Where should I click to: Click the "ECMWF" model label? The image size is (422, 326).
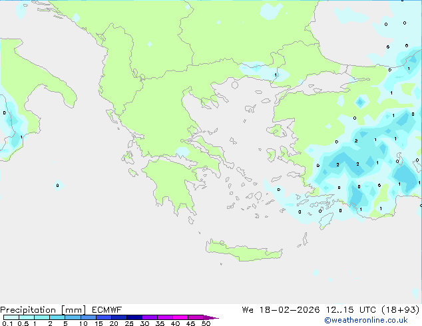point(107,310)
